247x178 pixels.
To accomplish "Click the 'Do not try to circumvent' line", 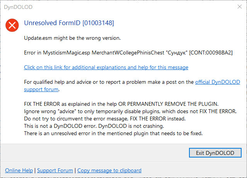I will [x=105, y=119].
